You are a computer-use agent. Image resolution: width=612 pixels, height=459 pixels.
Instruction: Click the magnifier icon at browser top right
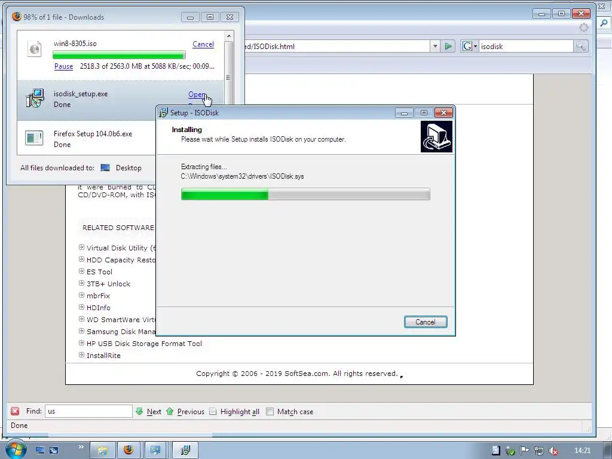click(604, 23)
